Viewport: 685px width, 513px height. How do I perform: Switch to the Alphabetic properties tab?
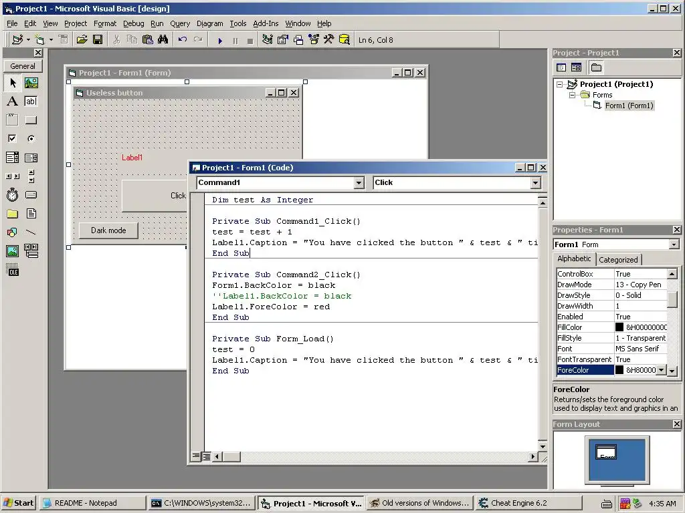574,259
